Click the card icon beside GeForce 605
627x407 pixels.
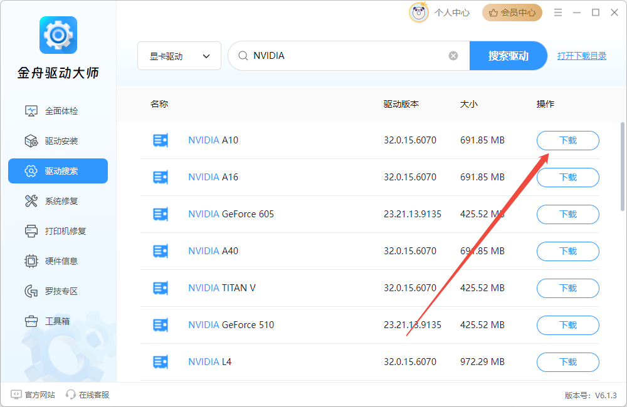[161, 215]
